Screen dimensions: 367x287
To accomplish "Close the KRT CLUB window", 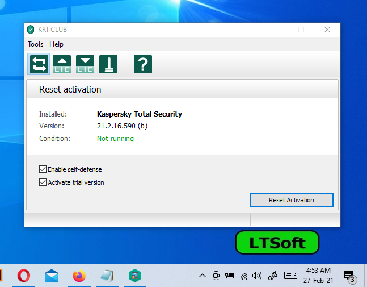I will (327, 30).
